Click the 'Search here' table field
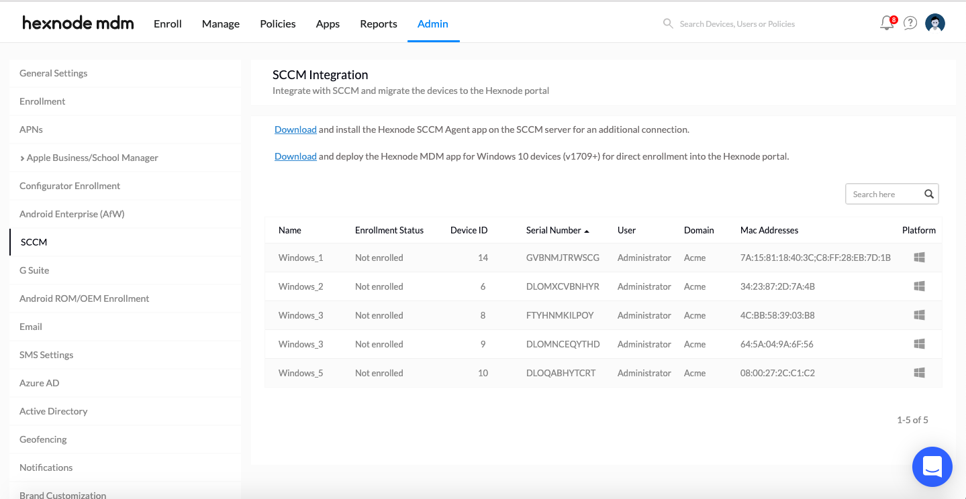Screen dimensions: 966x499 click(891, 194)
